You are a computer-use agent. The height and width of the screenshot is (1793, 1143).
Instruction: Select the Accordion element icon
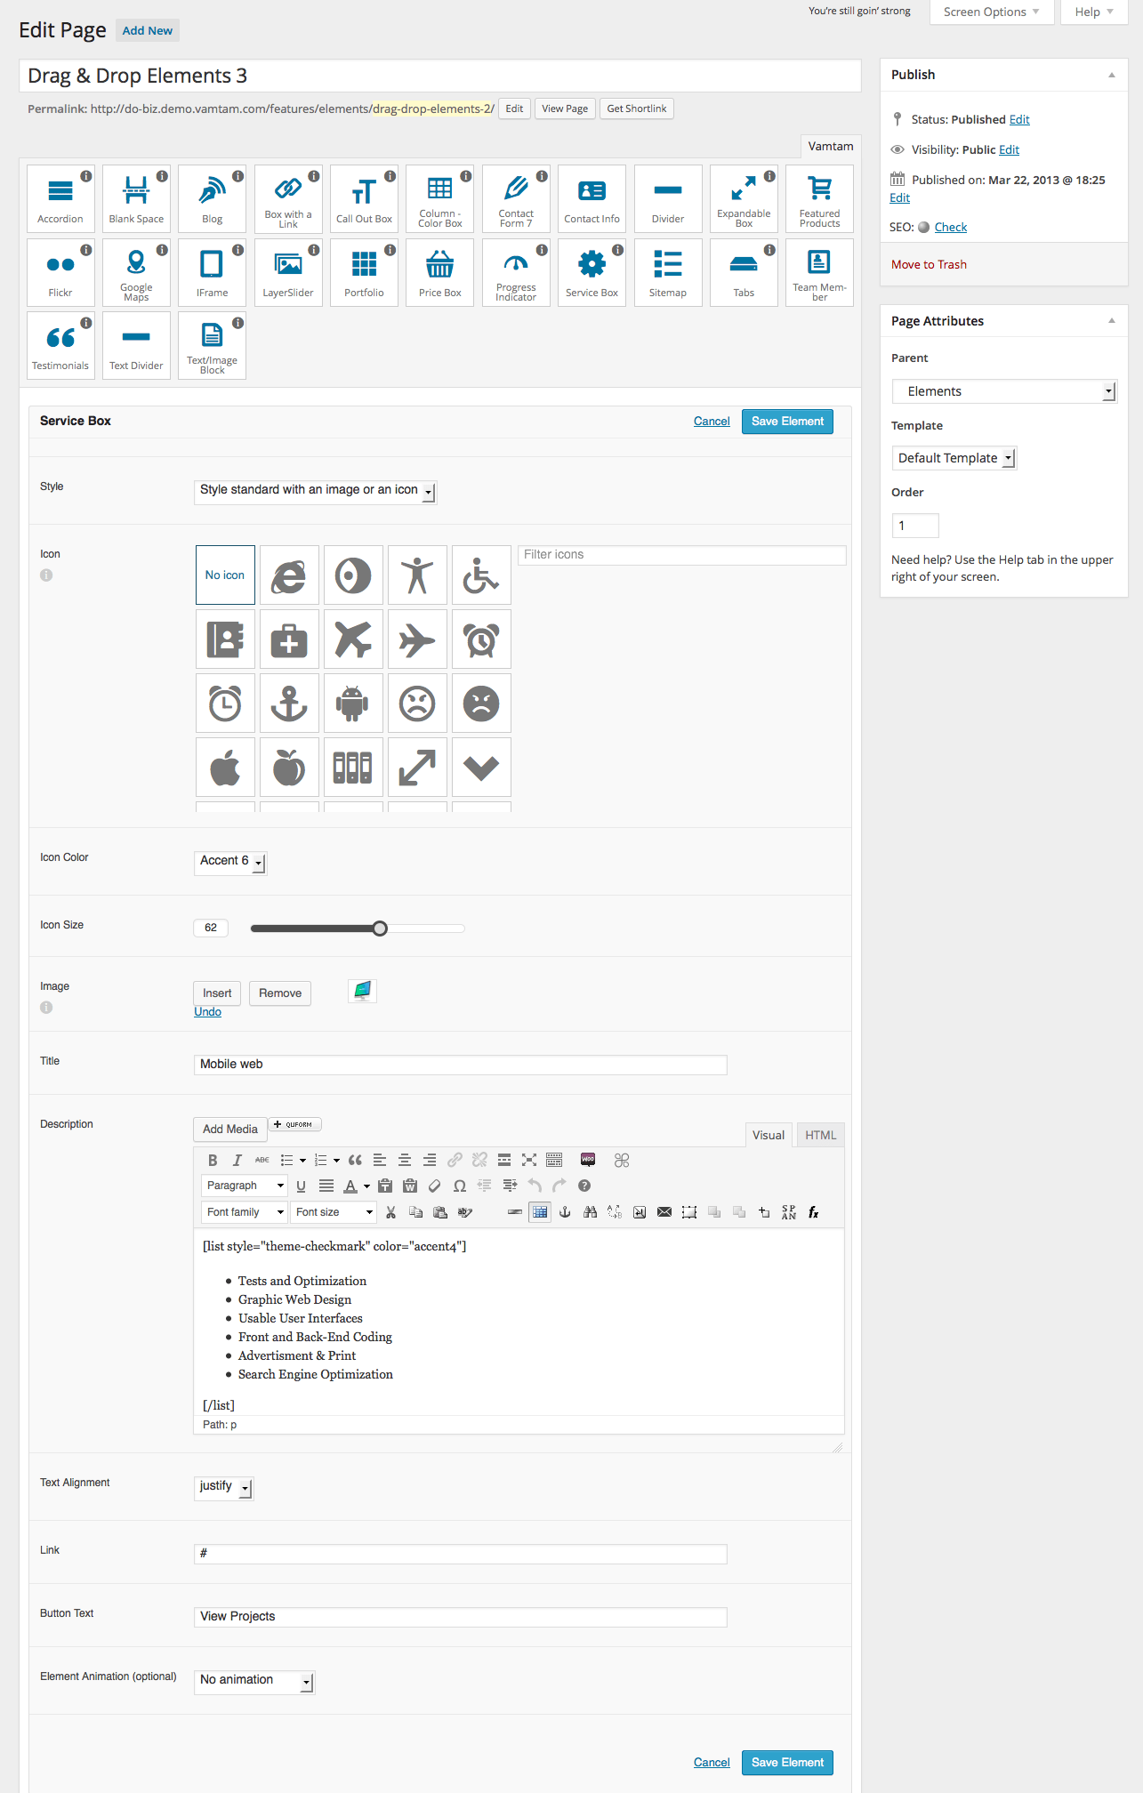pos(60,197)
